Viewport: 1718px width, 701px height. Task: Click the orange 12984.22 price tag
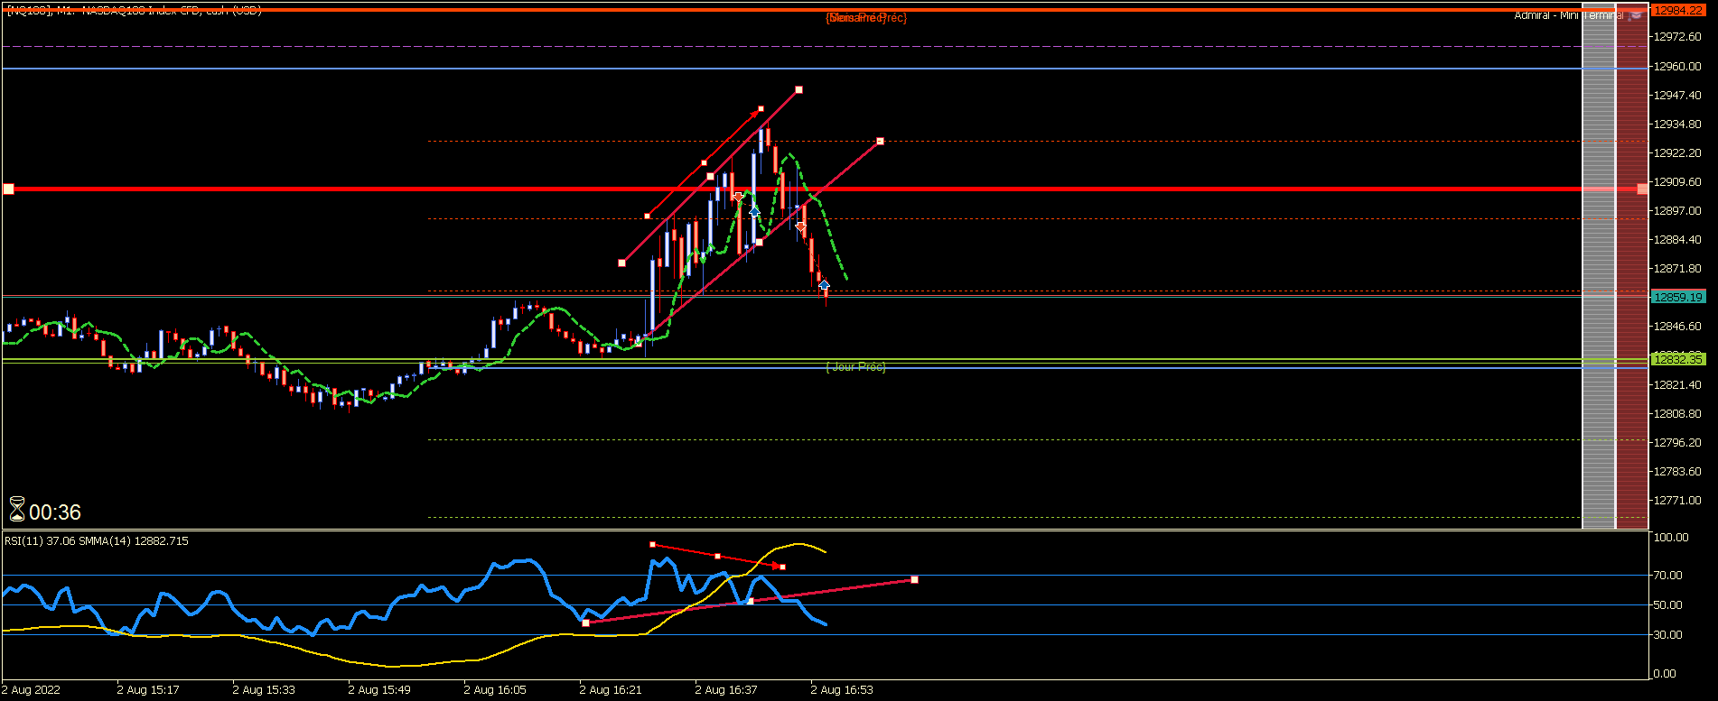[x=1677, y=10]
